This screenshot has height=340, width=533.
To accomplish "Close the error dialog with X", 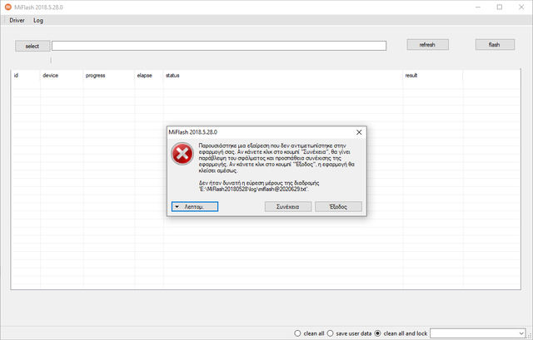I will (x=359, y=132).
